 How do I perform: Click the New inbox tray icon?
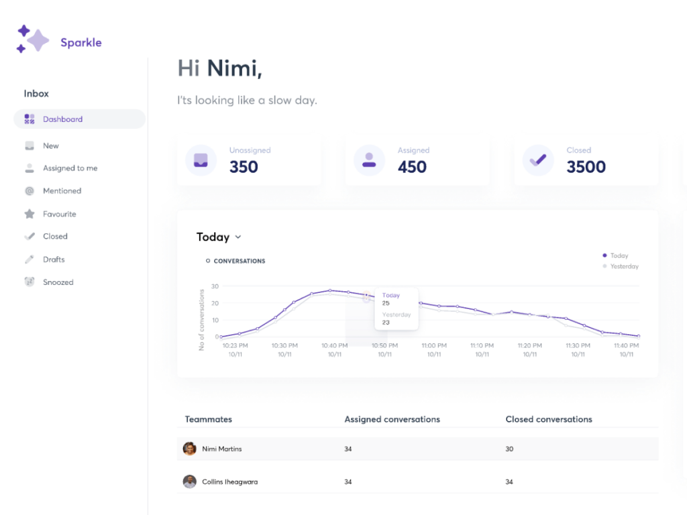pyautogui.click(x=30, y=146)
